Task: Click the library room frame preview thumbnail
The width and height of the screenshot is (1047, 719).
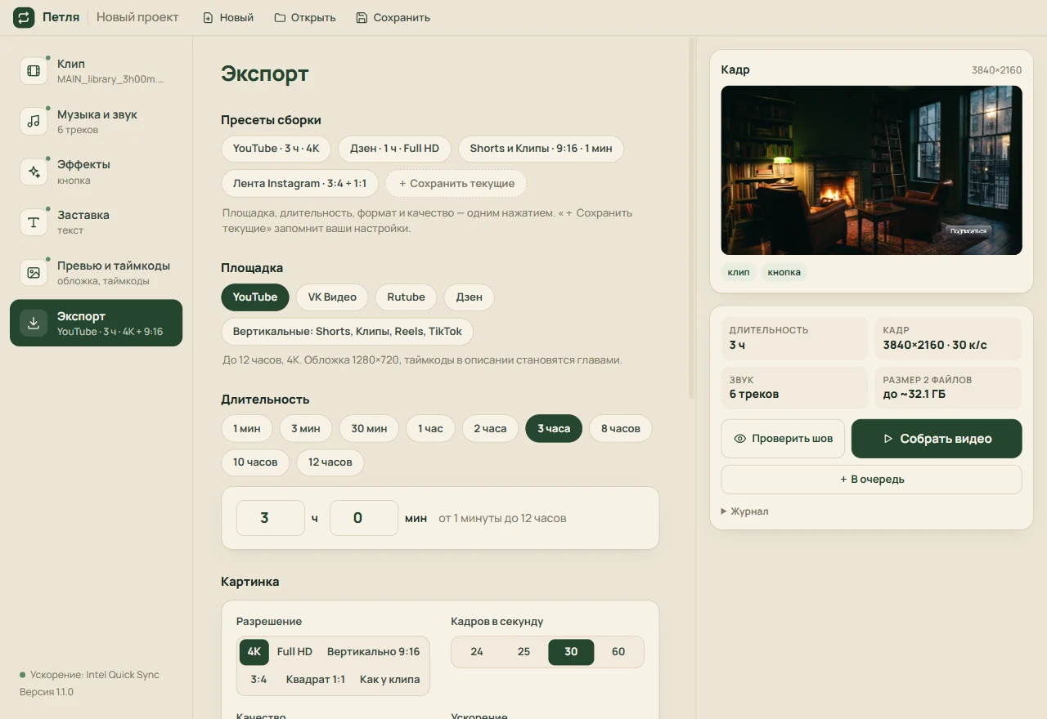Action: point(871,170)
